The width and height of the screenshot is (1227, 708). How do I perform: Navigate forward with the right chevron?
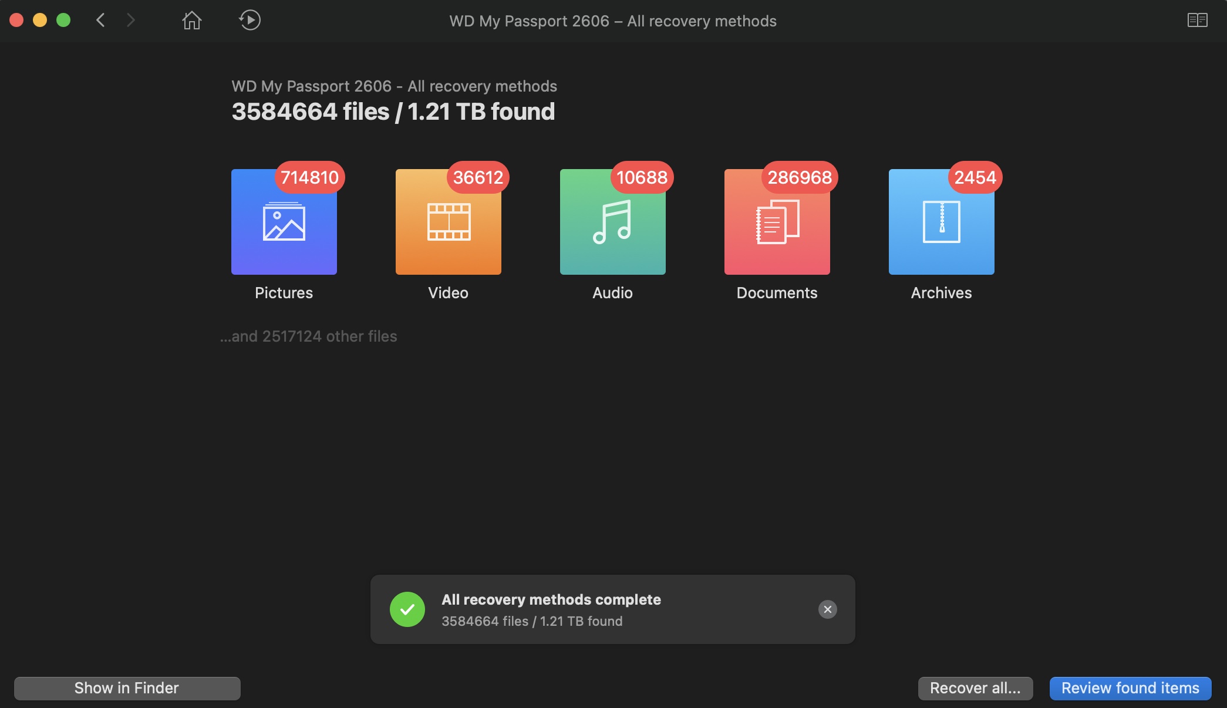[131, 21]
